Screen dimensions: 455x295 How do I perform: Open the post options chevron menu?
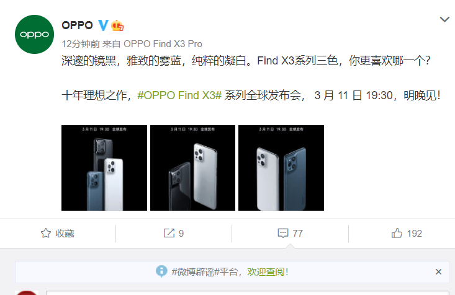[444, 19]
